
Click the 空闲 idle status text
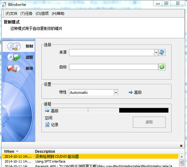[48, 118]
